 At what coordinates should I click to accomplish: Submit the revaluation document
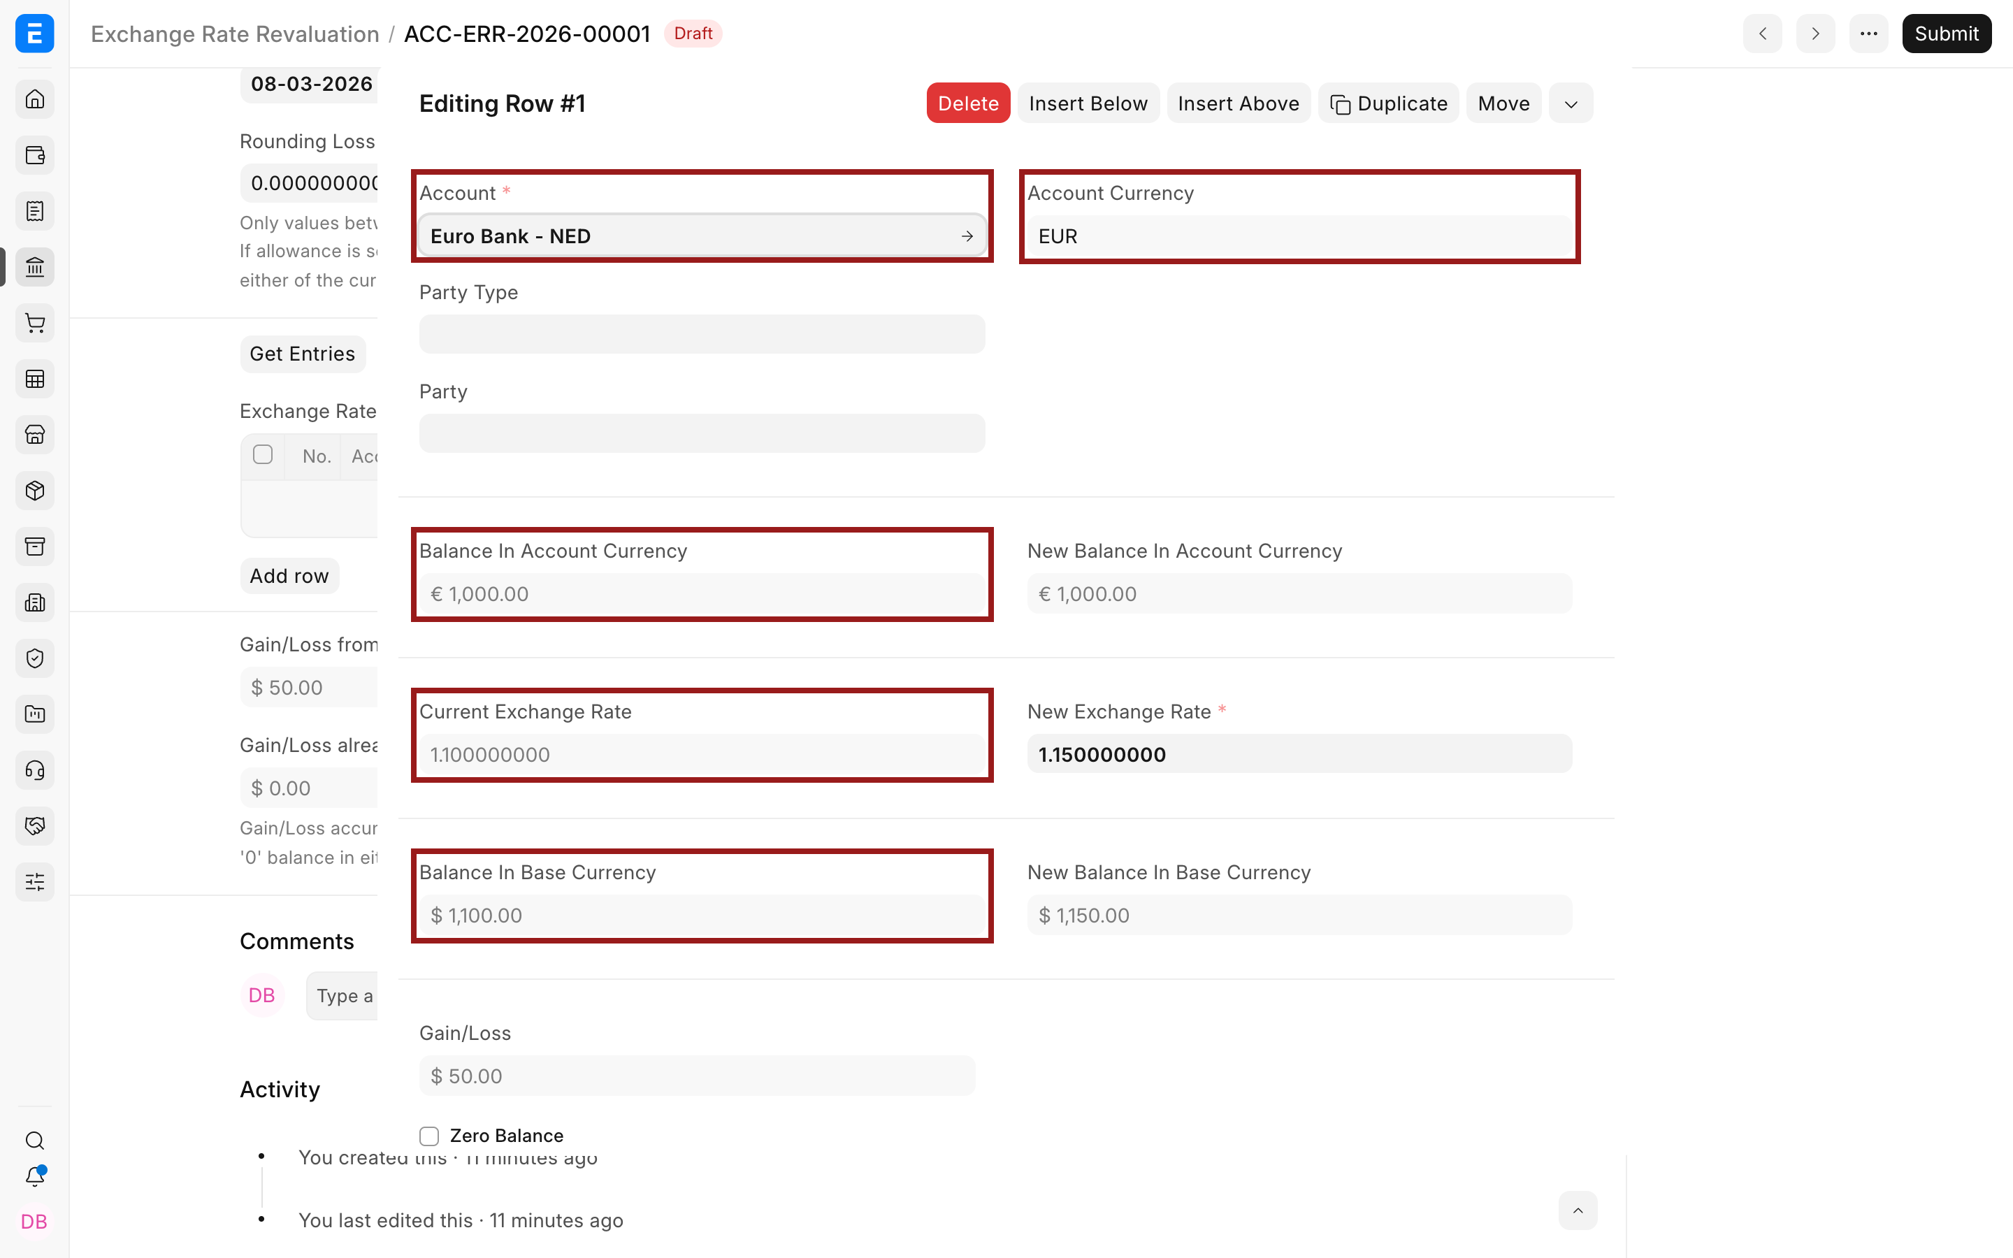click(1947, 34)
